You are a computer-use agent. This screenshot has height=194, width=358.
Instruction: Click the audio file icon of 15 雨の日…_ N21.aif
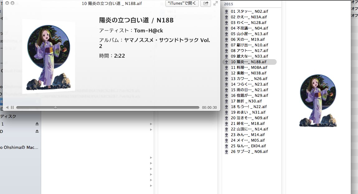pos(227,90)
